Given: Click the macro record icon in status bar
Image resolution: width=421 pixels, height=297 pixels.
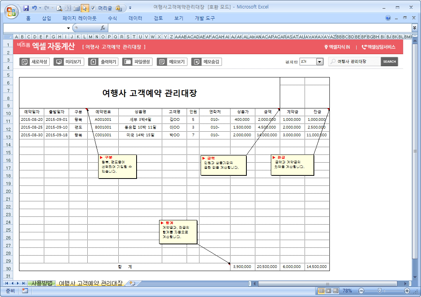Looking at the screenshot, I should [x=25, y=291].
